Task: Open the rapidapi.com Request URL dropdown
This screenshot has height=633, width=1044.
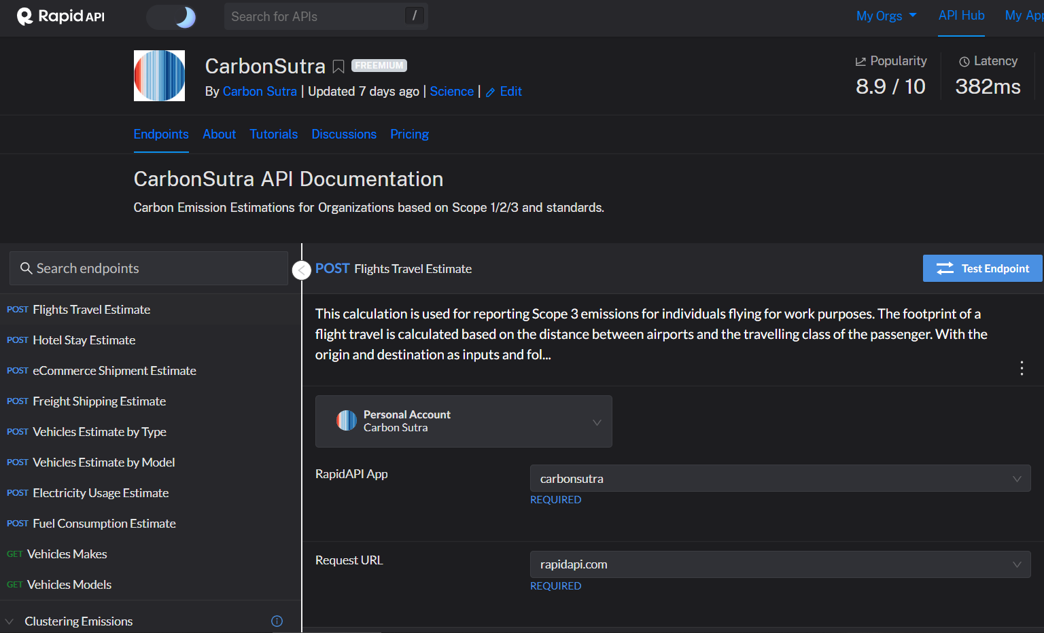Action: tap(780, 564)
